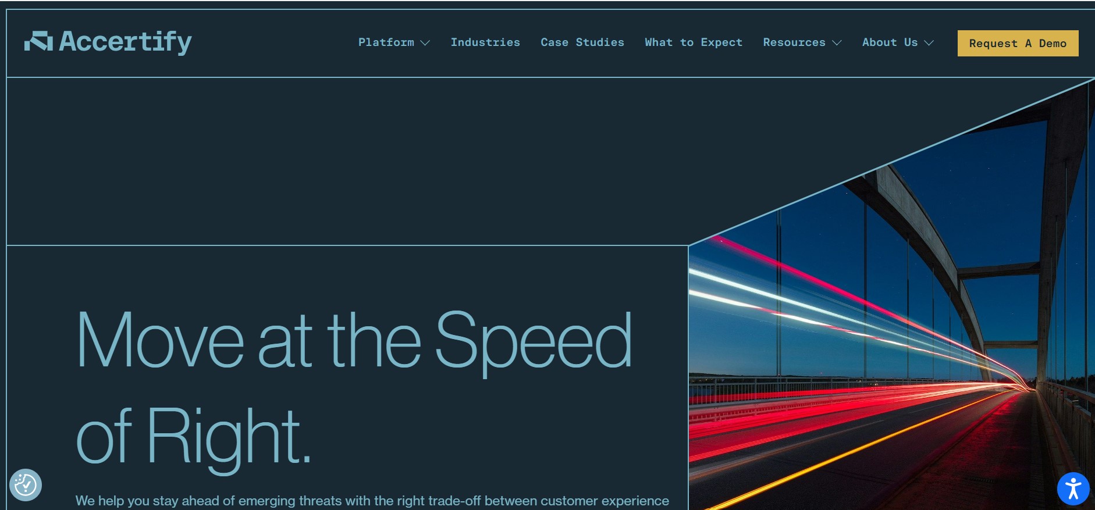The image size is (1095, 510).
Task: Open Case Studies in the navigation
Action: click(582, 42)
